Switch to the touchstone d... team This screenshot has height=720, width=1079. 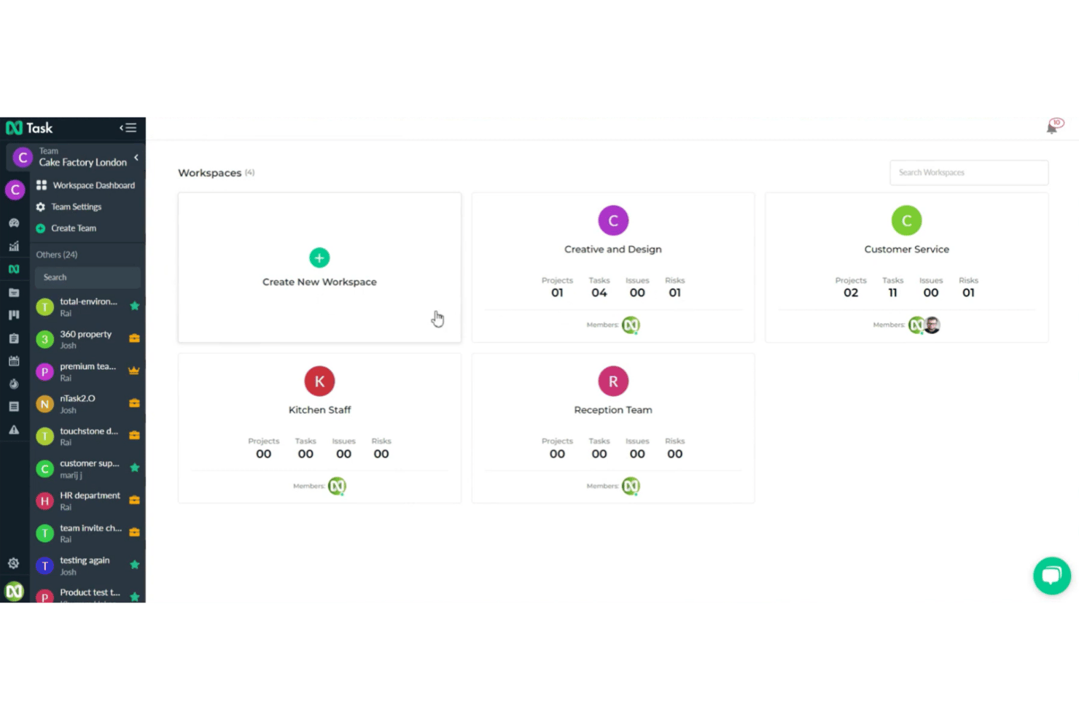pos(87,436)
